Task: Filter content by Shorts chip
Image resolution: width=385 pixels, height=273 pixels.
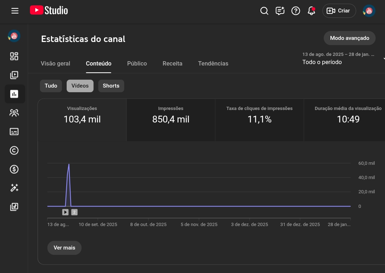Action: point(111,86)
